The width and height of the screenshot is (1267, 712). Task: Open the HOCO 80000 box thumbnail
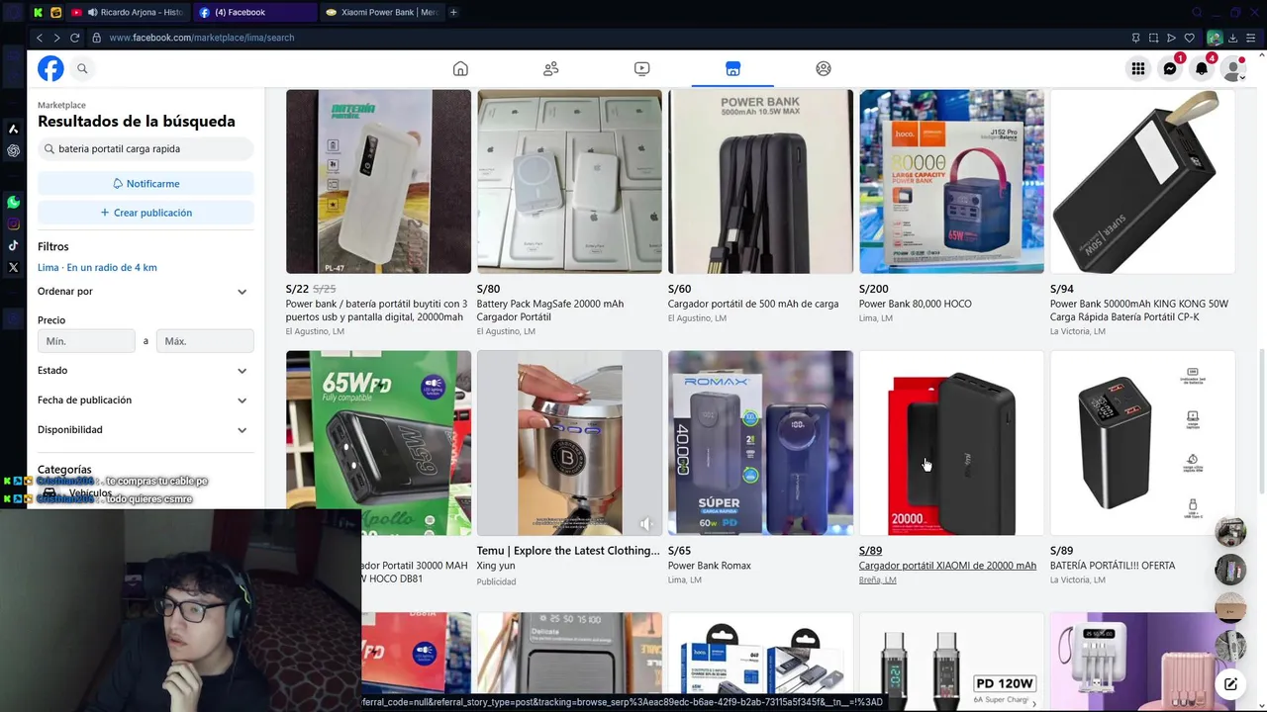951,182
